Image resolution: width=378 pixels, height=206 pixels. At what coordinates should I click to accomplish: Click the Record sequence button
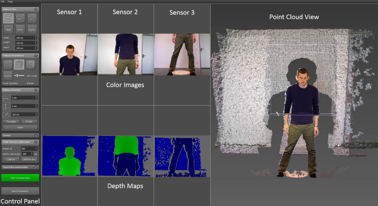20,191
